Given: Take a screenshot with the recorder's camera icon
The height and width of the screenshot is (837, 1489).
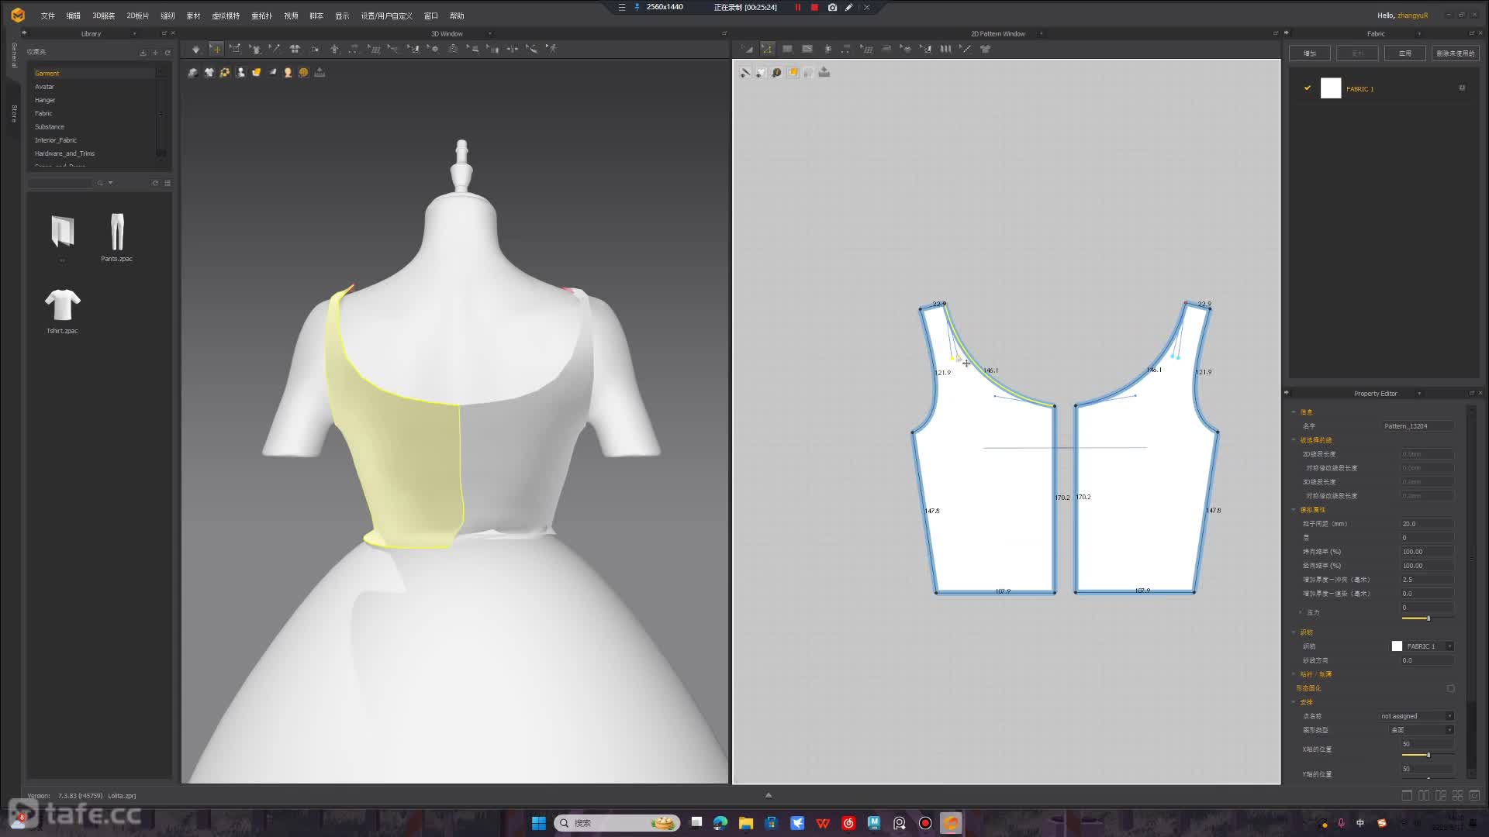Looking at the screenshot, I should pos(832,7).
